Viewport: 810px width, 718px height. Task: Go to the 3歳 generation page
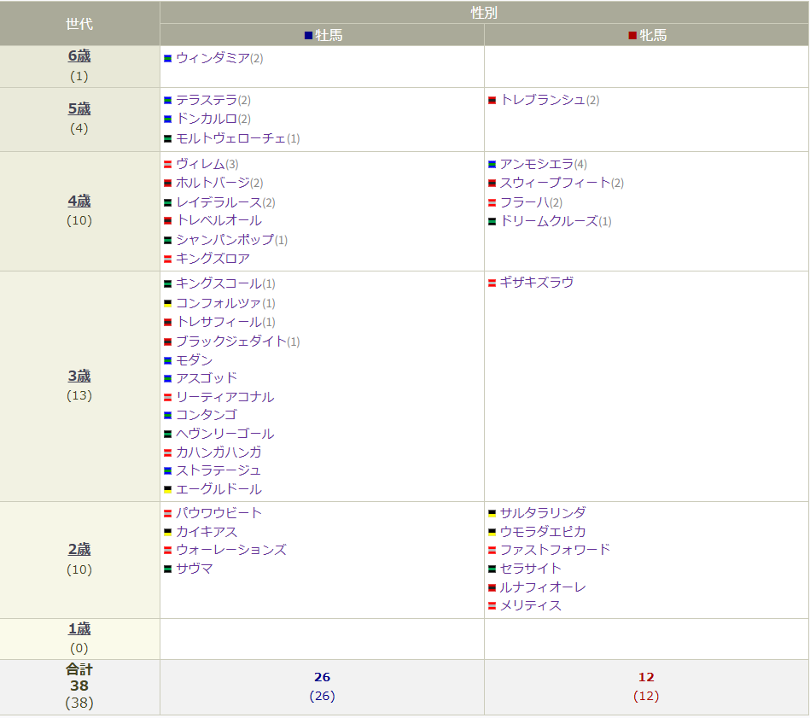[x=79, y=377]
